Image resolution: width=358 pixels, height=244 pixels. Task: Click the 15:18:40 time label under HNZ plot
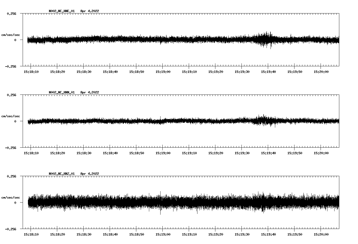110,234
